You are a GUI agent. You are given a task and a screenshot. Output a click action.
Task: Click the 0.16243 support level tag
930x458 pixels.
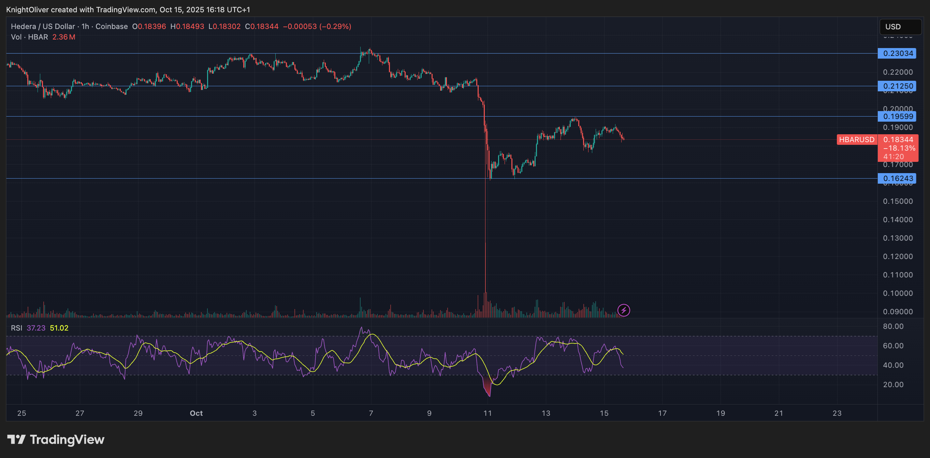898,178
